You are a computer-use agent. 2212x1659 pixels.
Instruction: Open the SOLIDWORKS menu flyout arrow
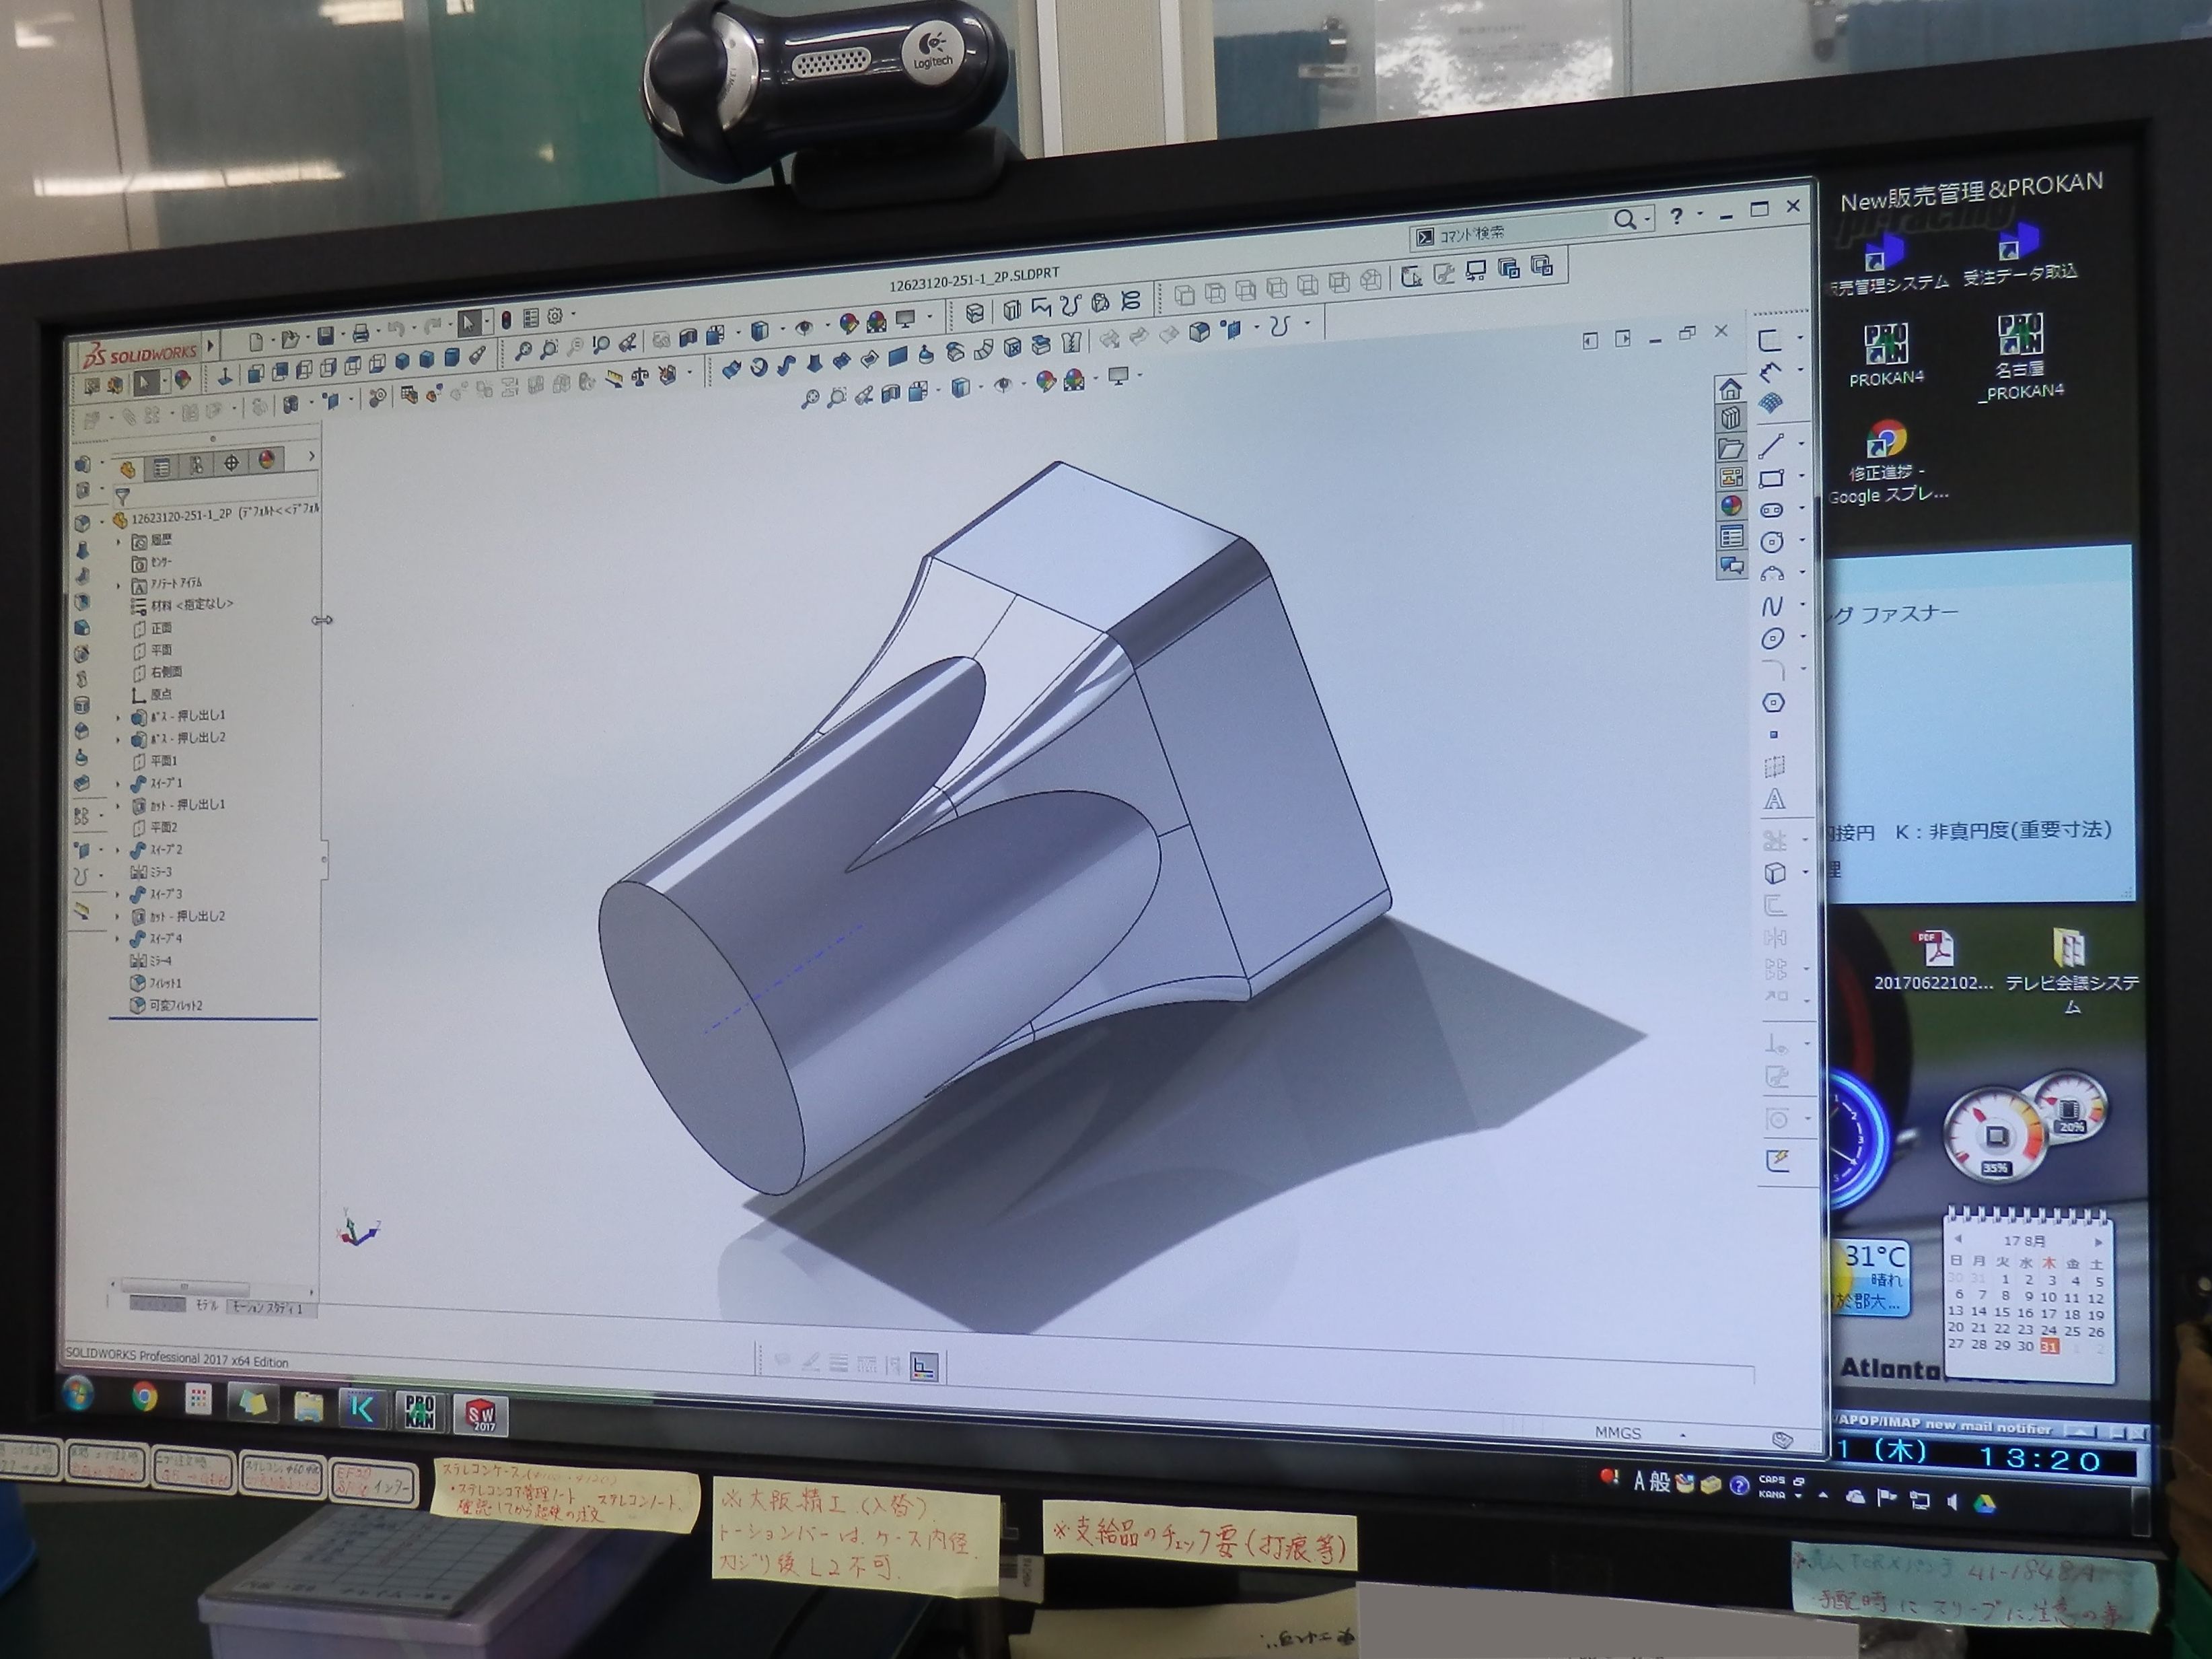click(x=210, y=346)
